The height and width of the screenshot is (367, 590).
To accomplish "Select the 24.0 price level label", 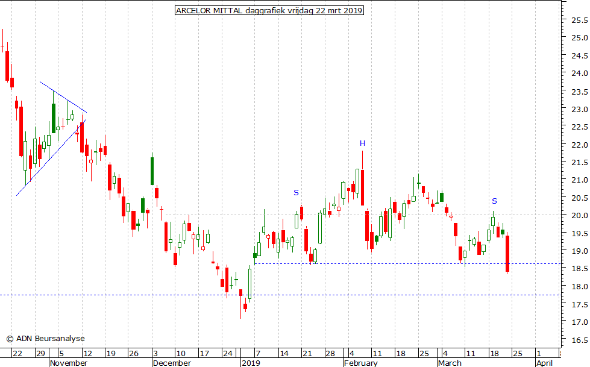I will [580, 74].
